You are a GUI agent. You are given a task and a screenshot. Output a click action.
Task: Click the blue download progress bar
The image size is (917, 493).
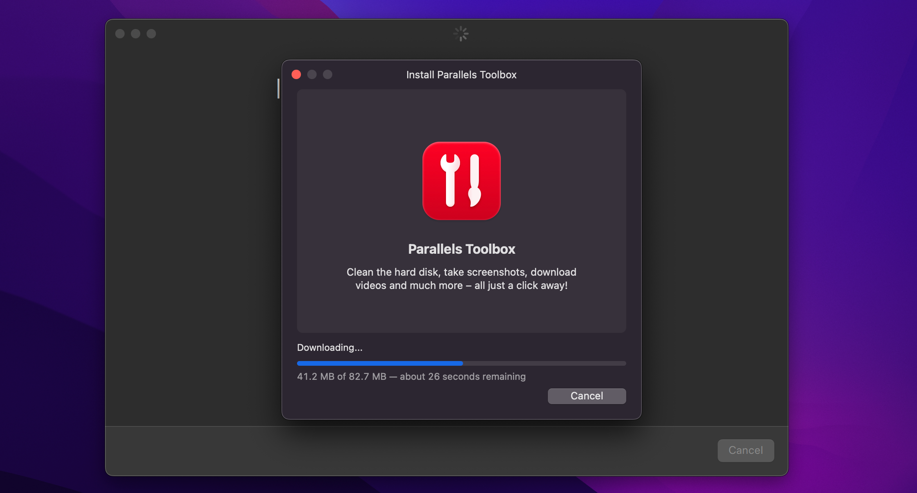[x=461, y=363]
